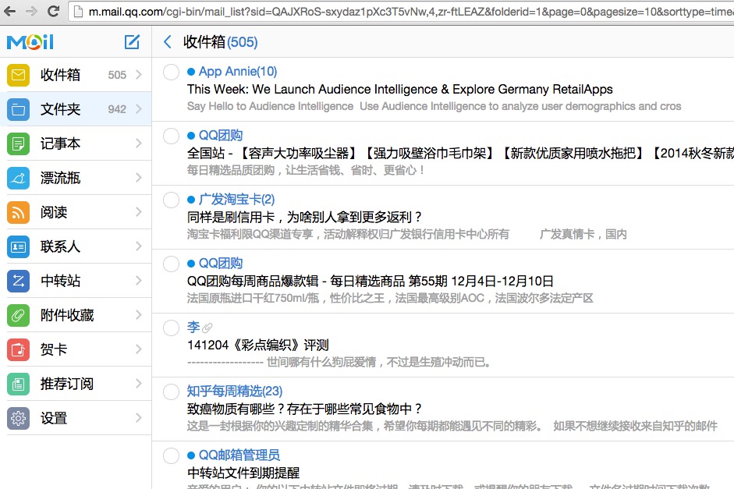Click the orange 阅读 RSS icon
Screen dimensions: 734x489
18,212
